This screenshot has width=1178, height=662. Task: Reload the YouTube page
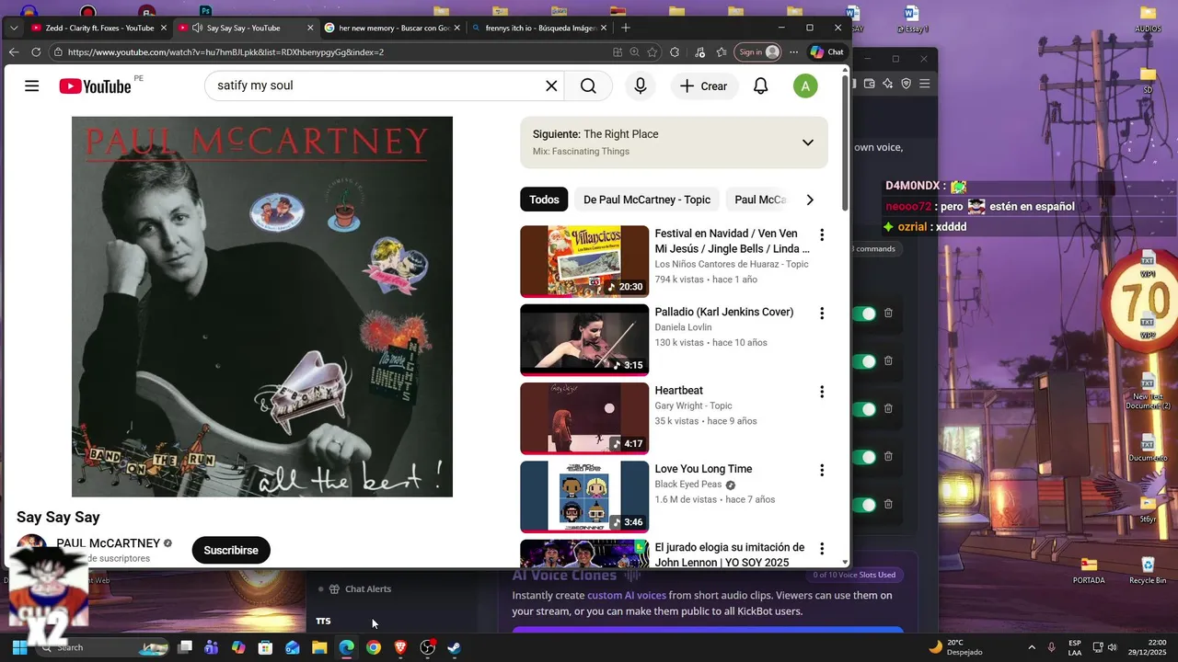coord(36,52)
